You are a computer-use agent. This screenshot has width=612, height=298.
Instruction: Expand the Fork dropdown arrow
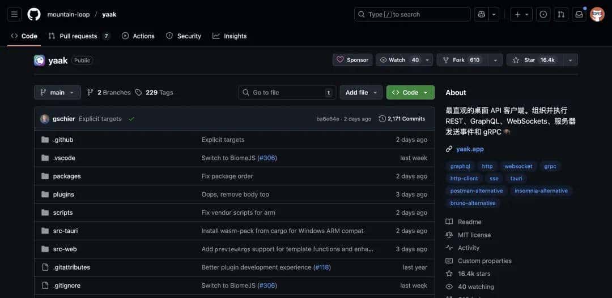click(496, 60)
